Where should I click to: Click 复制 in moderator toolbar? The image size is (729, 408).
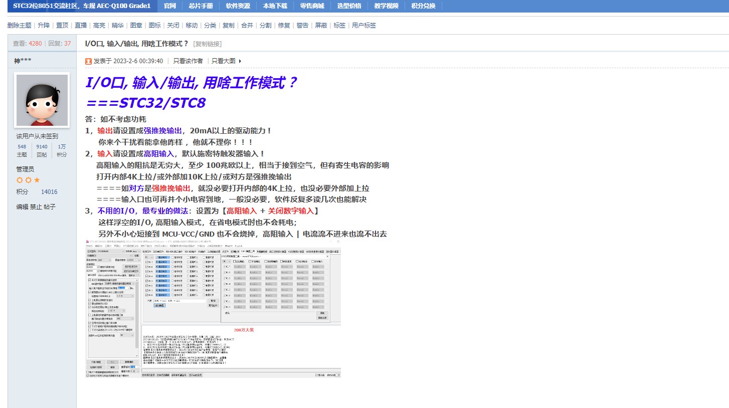click(x=228, y=25)
